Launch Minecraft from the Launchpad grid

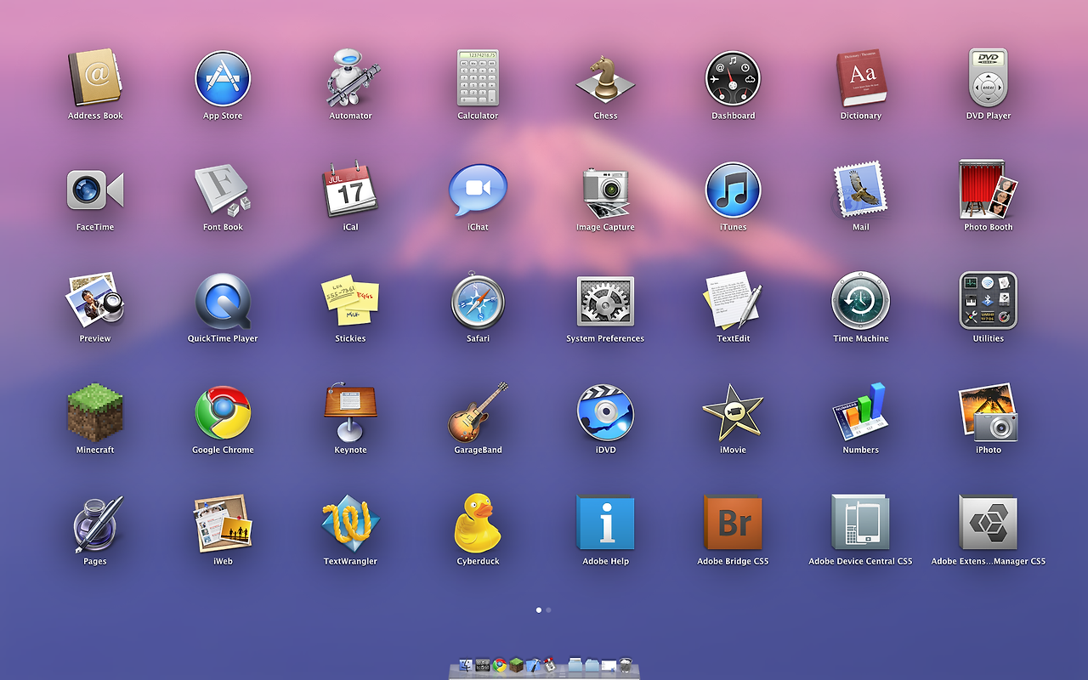(95, 412)
